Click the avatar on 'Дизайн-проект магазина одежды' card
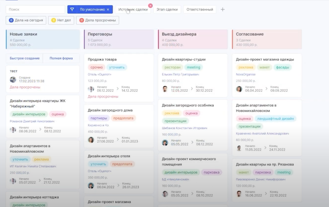Screen dimensions: 329x207 pyautogui.click(x=239, y=89)
